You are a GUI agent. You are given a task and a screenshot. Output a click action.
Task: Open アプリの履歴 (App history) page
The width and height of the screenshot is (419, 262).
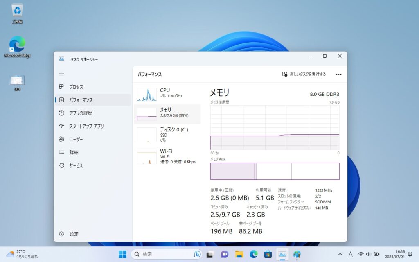click(x=80, y=113)
